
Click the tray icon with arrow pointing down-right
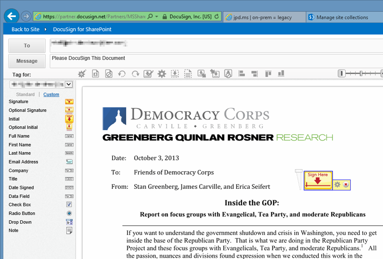click(201, 74)
